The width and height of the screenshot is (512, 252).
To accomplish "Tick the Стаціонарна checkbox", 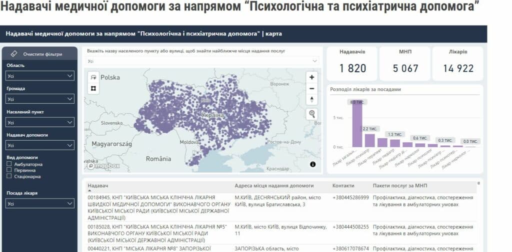I will click(9, 176).
